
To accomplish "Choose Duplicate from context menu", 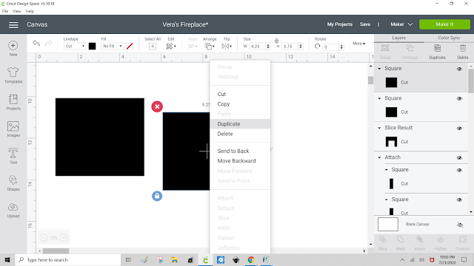I will [240, 124].
